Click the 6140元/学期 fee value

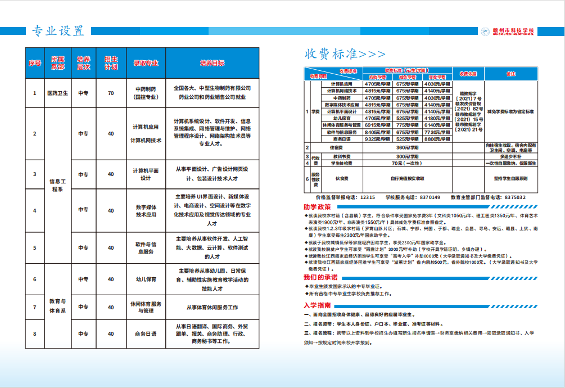(x=437, y=125)
